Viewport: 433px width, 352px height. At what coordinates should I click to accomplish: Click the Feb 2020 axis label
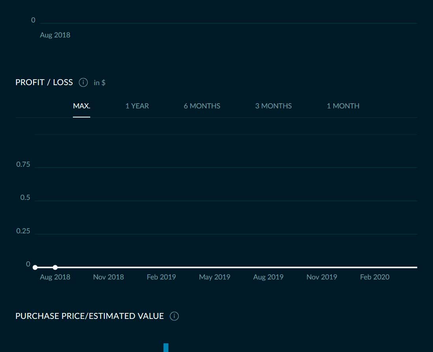(x=374, y=277)
